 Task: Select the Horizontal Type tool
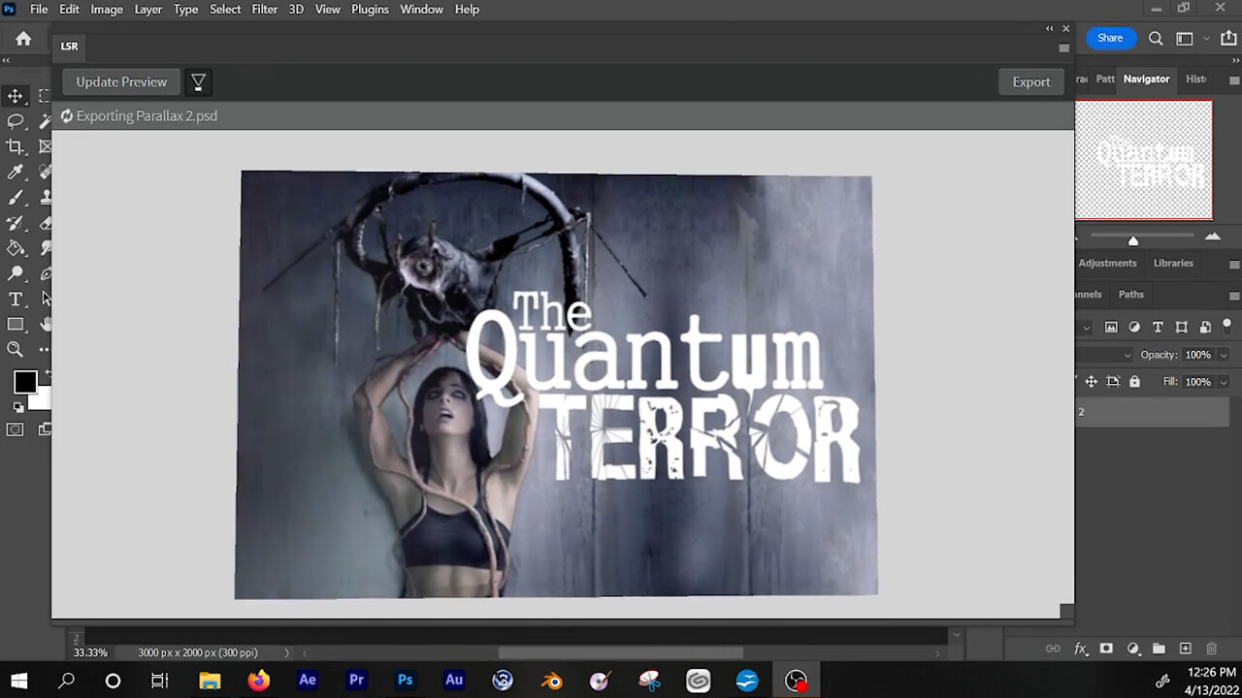[x=16, y=299]
